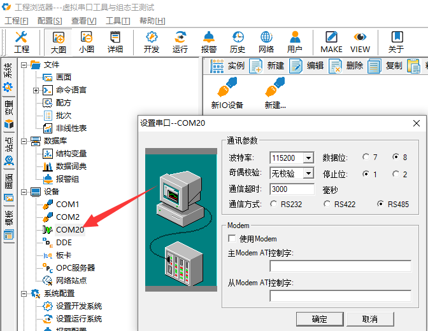Image resolution: width=428 pixels, height=331 pixels.
Task: Select COM2 in the device tree
Action: (x=68, y=217)
